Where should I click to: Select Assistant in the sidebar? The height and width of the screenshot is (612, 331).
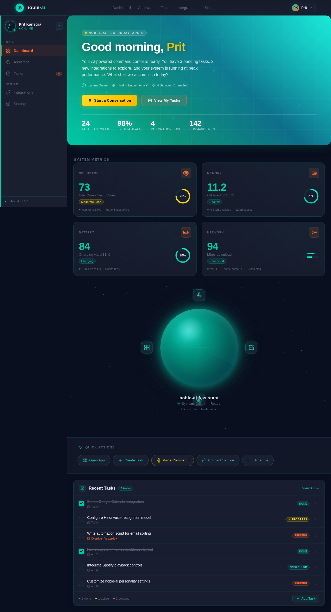point(34,62)
